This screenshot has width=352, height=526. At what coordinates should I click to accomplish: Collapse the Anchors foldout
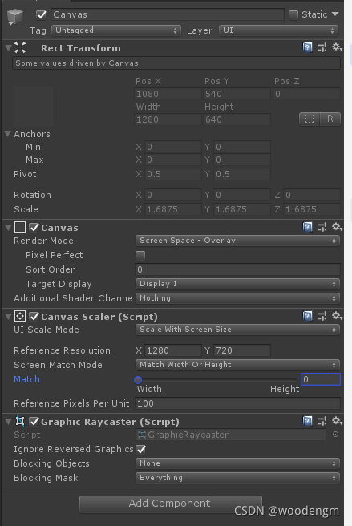point(8,134)
